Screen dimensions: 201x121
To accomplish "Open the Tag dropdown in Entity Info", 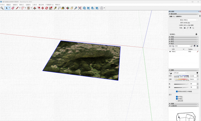I will tap(190, 20).
